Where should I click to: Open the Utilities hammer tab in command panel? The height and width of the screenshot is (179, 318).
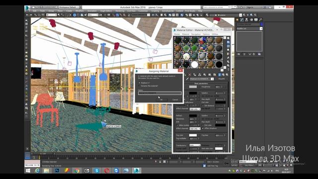pyautogui.click(x=260, y=20)
